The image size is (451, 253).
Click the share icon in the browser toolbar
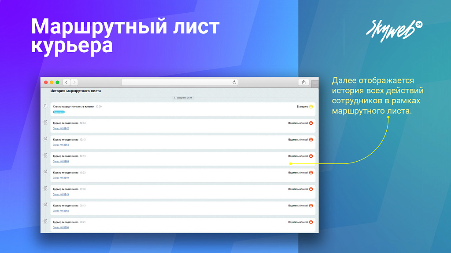[x=304, y=83]
